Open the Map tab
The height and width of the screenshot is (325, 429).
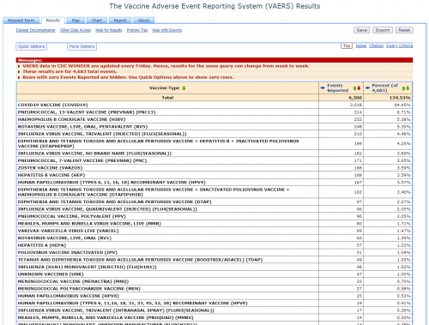coord(76,21)
